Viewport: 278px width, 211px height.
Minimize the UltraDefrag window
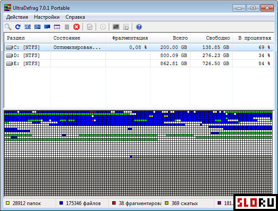(239, 8)
